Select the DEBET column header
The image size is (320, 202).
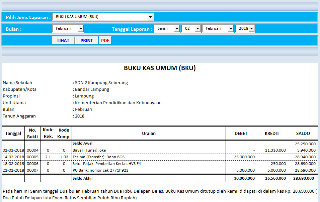[241, 133]
